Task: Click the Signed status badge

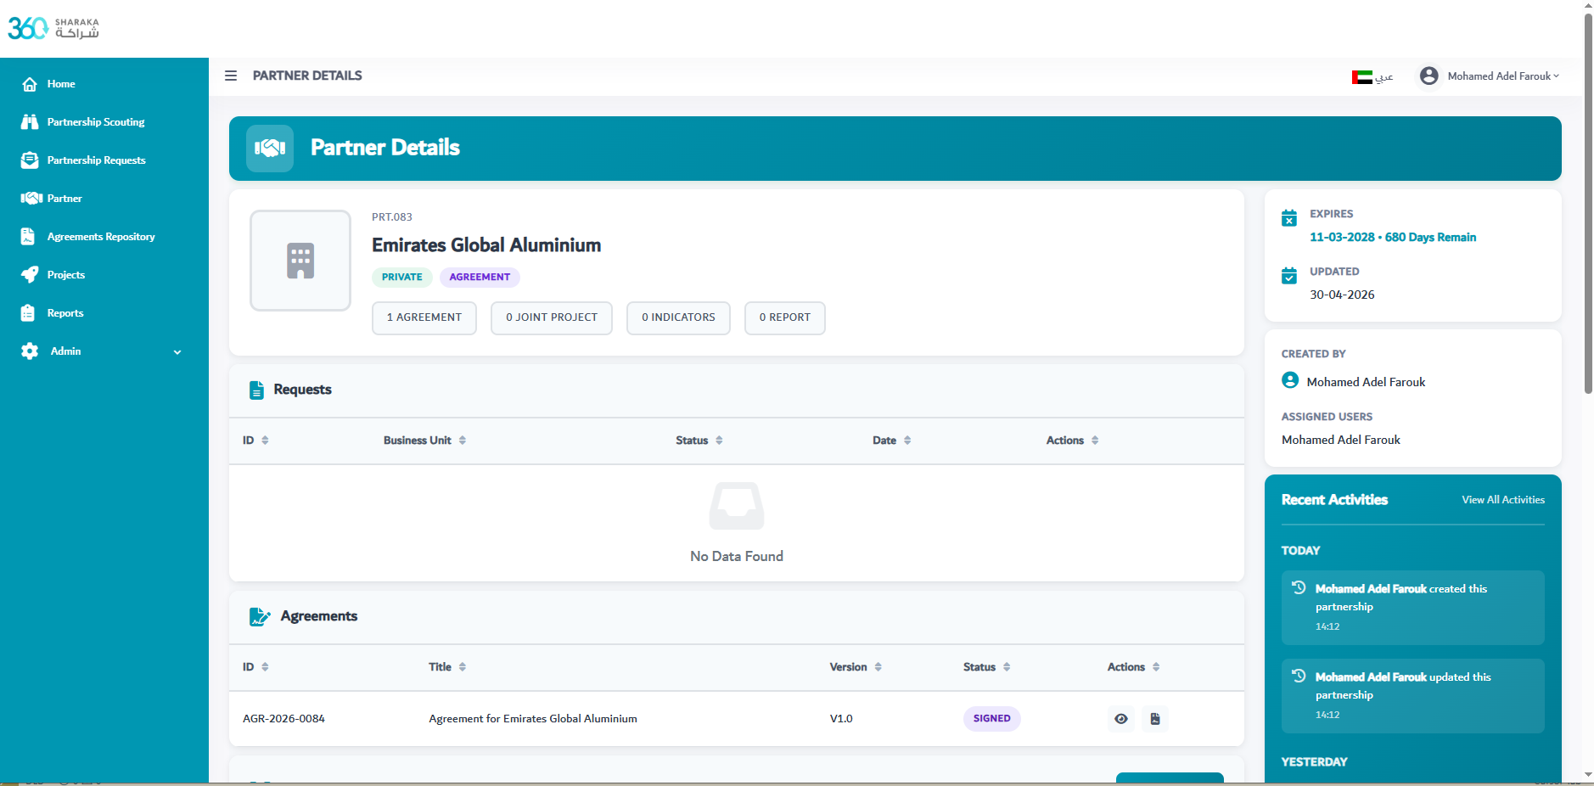Action: [x=992, y=719]
